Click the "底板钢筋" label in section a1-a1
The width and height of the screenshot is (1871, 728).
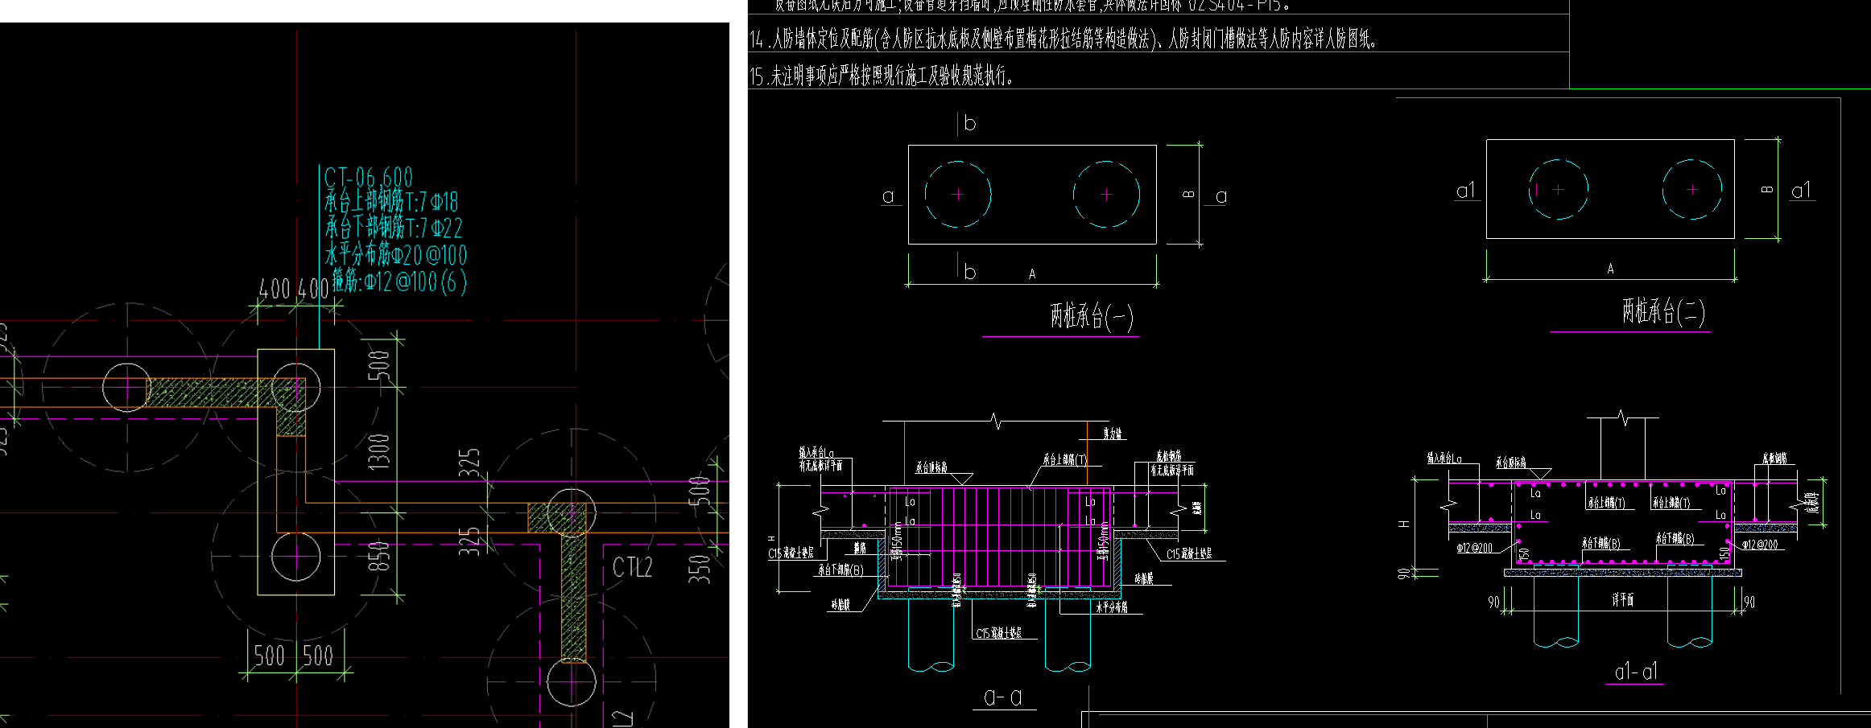[1774, 459]
